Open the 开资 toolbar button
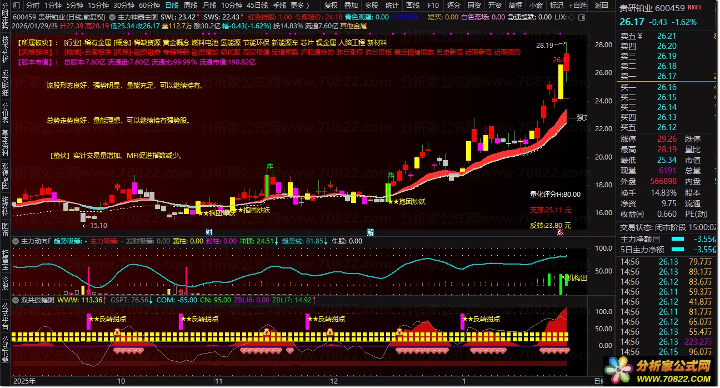Image resolution: width=720 pixels, height=388 pixels. click(494, 5)
